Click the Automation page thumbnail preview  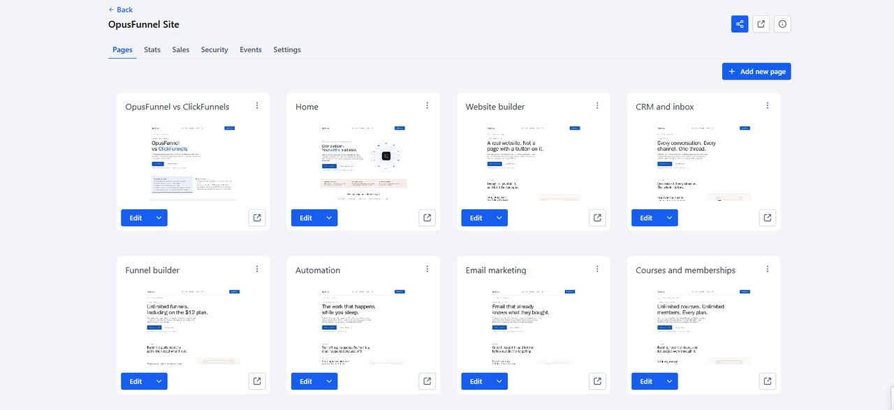coord(363,326)
